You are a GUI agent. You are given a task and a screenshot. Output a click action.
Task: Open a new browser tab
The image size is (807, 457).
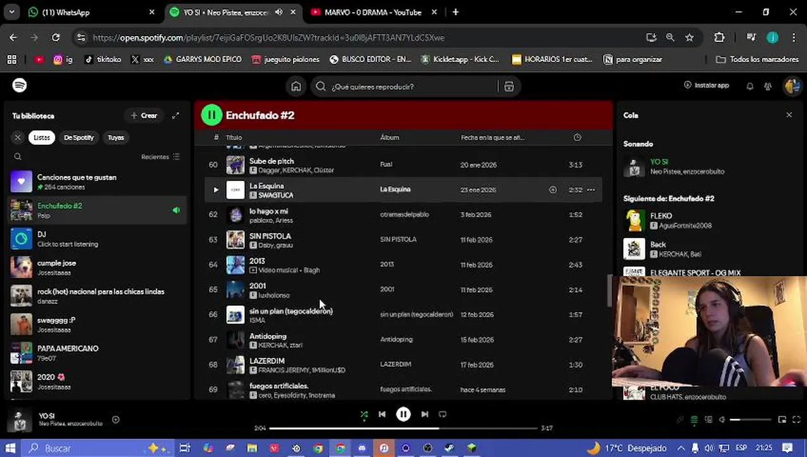tap(456, 12)
